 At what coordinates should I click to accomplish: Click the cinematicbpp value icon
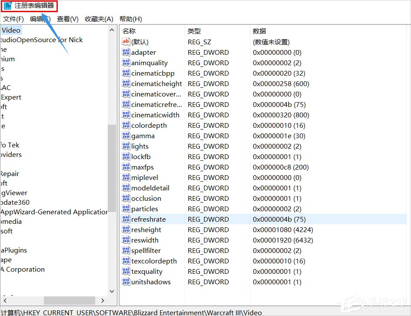[x=125, y=73]
